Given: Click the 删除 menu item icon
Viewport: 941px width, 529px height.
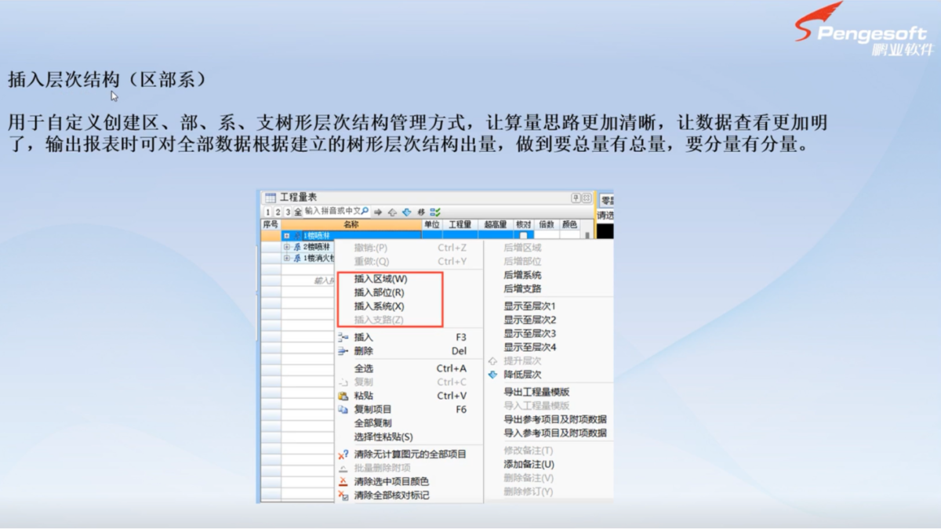Looking at the screenshot, I should click(343, 352).
